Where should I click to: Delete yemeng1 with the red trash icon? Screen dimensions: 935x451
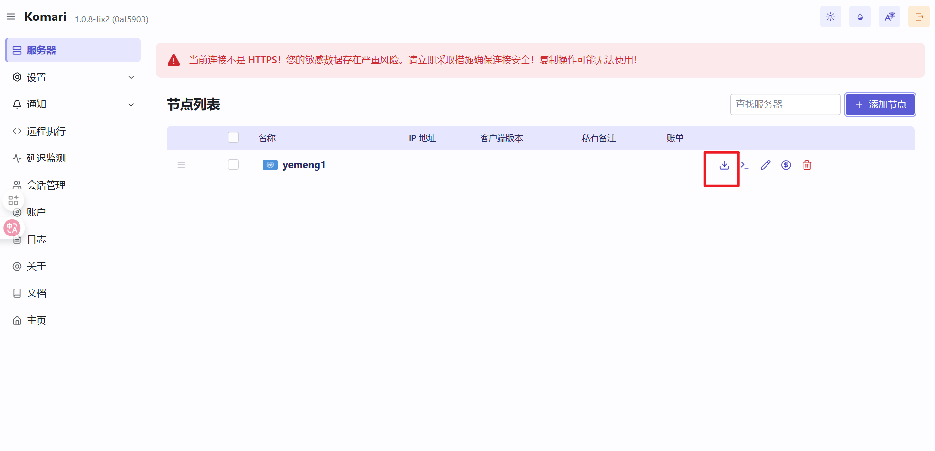click(807, 165)
